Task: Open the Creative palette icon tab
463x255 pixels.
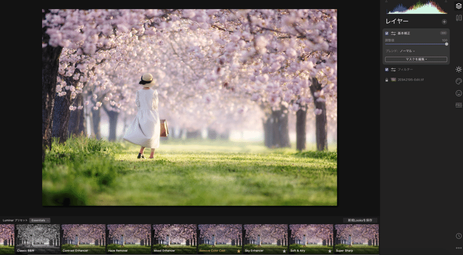Action: tap(458, 81)
